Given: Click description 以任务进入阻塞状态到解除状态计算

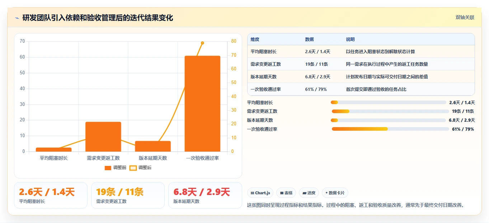Looking at the screenshot, I should pos(380,52).
